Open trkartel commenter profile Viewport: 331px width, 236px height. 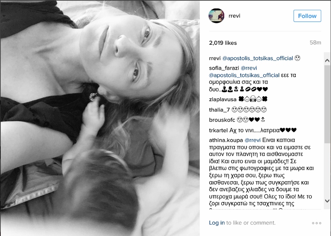pyautogui.click(x=218, y=130)
